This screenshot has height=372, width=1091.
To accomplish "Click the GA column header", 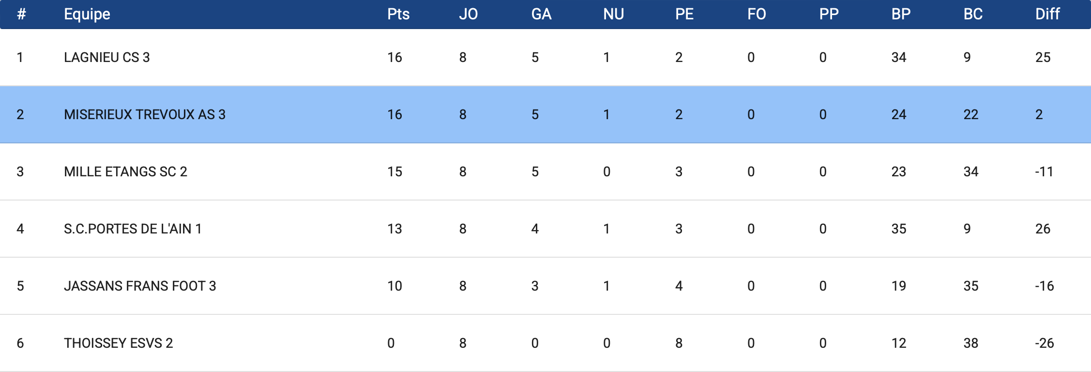I will (x=541, y=14).
